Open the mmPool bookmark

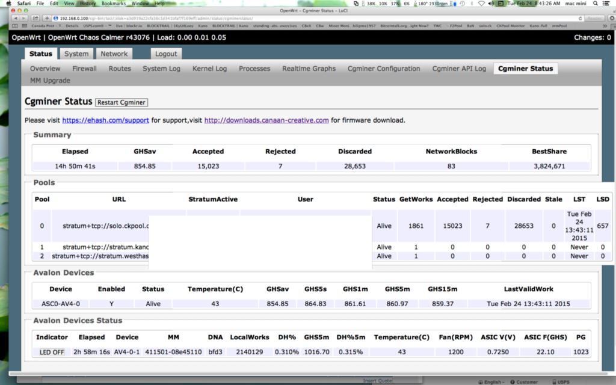[x=559, y=26]
